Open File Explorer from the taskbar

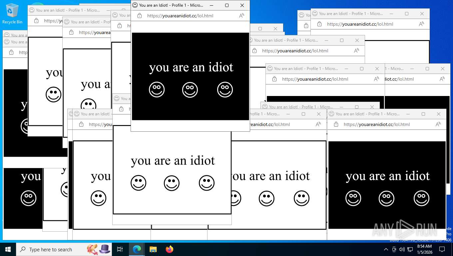(x=153, y=249)
